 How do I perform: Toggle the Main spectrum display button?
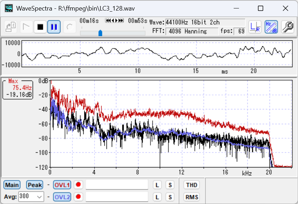pyautogui.click(x=12, y=185)
